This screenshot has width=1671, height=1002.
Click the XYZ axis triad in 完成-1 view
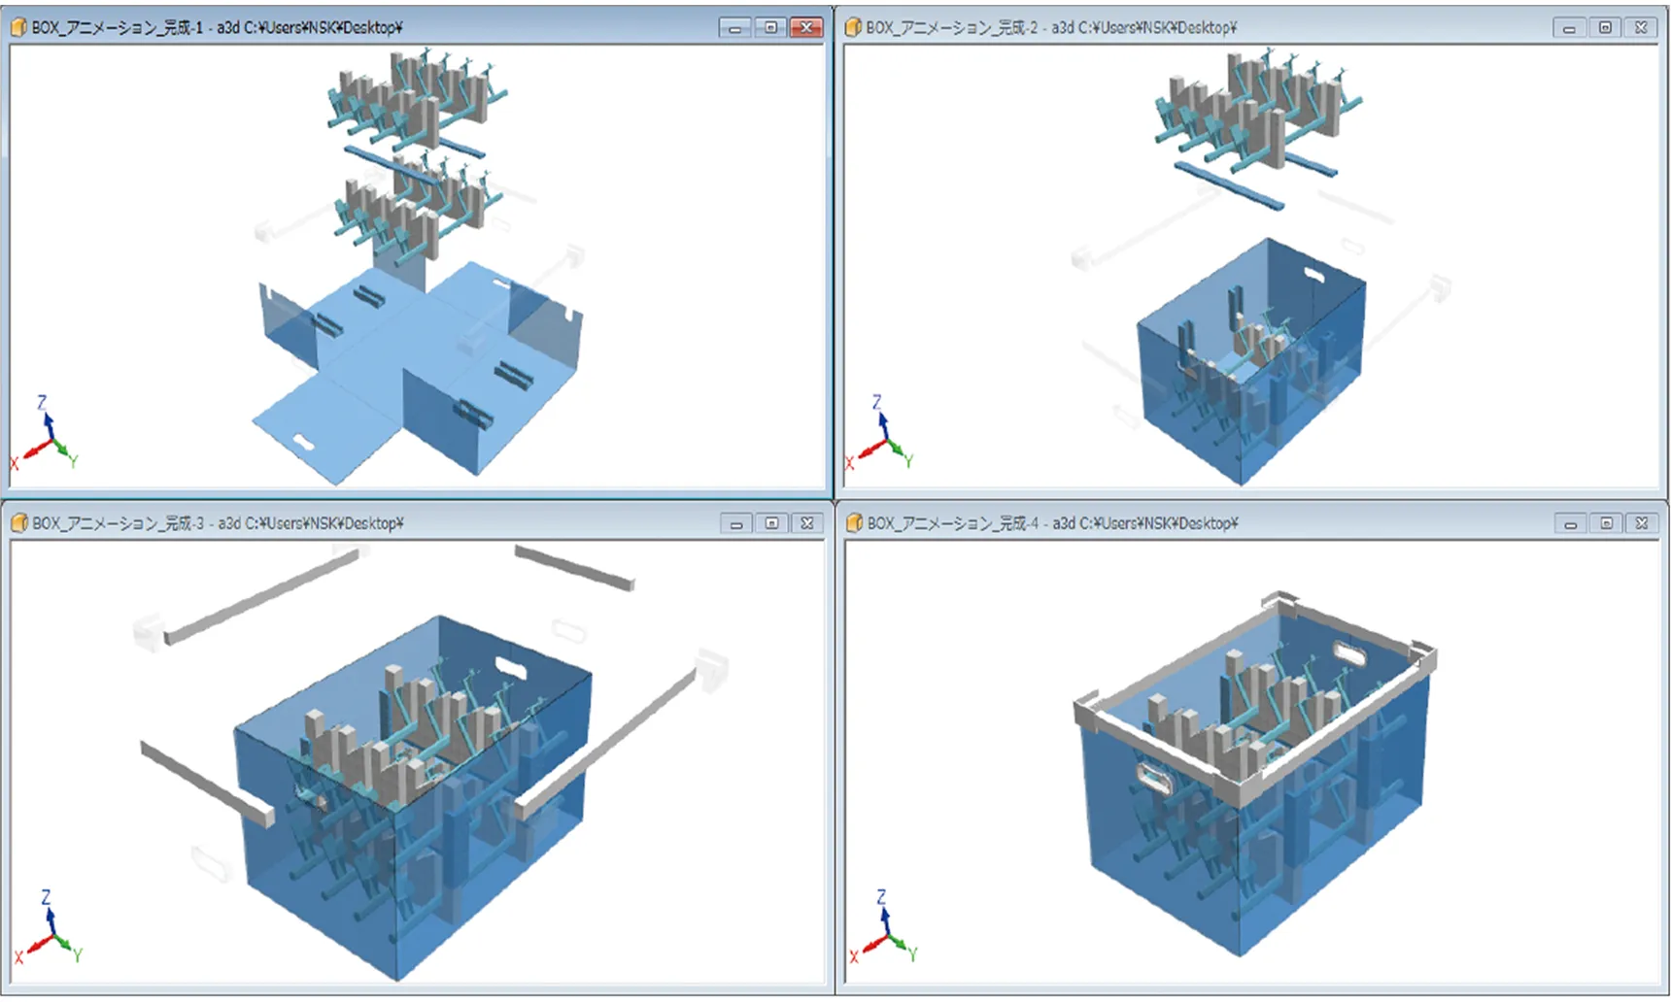(46, 436)
